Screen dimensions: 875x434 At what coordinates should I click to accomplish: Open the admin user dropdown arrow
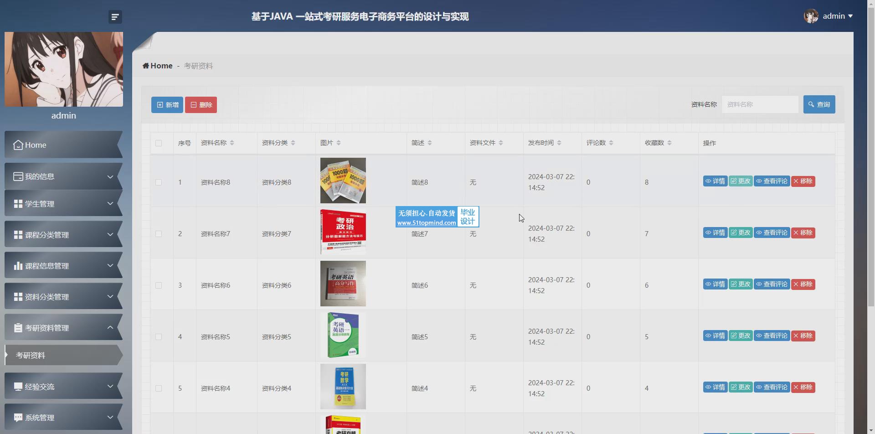click(x=850, y=16)
